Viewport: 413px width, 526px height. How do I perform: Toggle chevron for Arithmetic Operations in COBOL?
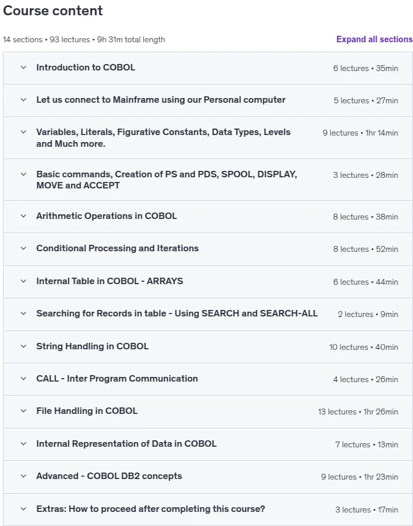tap(23, 215)
